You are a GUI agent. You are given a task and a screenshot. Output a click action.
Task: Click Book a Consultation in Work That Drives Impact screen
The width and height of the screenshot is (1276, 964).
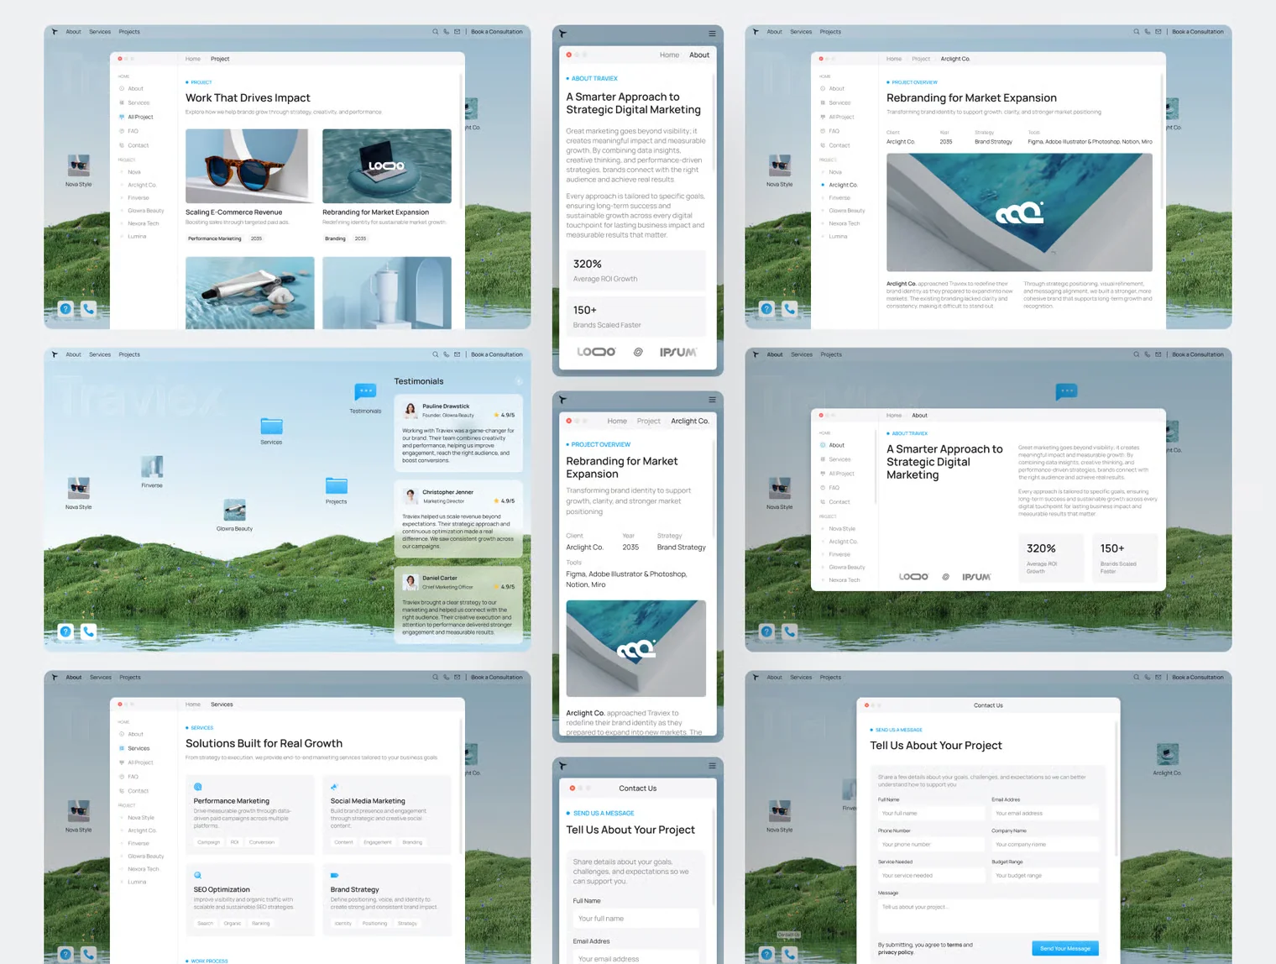[496, 32]
